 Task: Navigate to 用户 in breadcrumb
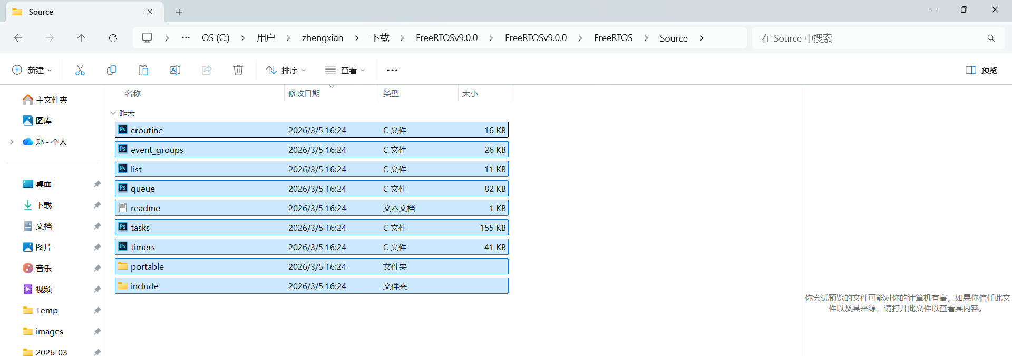click(266, 38)
